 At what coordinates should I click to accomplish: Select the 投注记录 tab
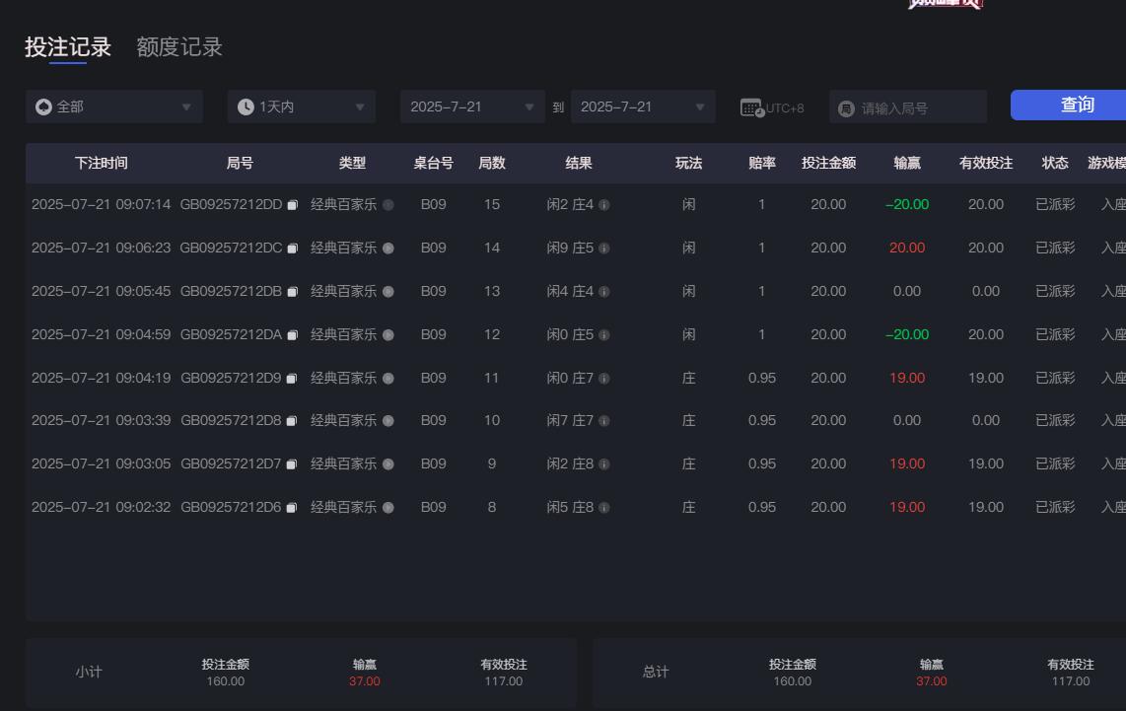click(65, 46)
